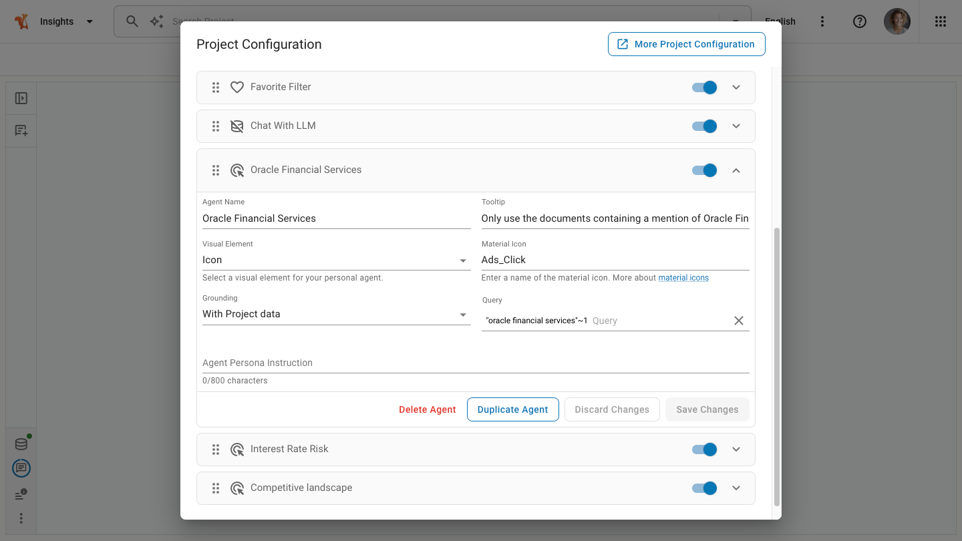Click Save Changes button
Viewport: 962px width, 541px height.
[x=707, y=409]
